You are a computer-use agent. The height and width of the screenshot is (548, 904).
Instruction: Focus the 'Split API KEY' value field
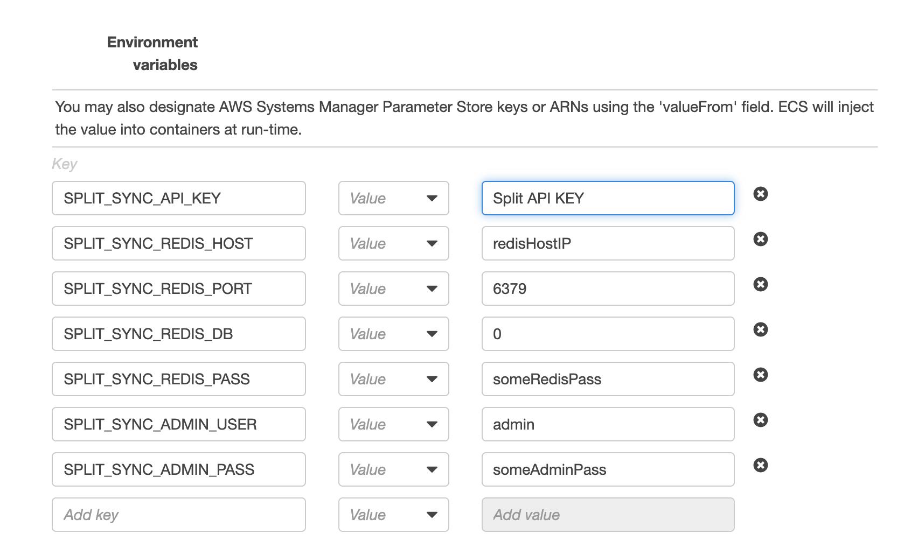coord(607,198)
